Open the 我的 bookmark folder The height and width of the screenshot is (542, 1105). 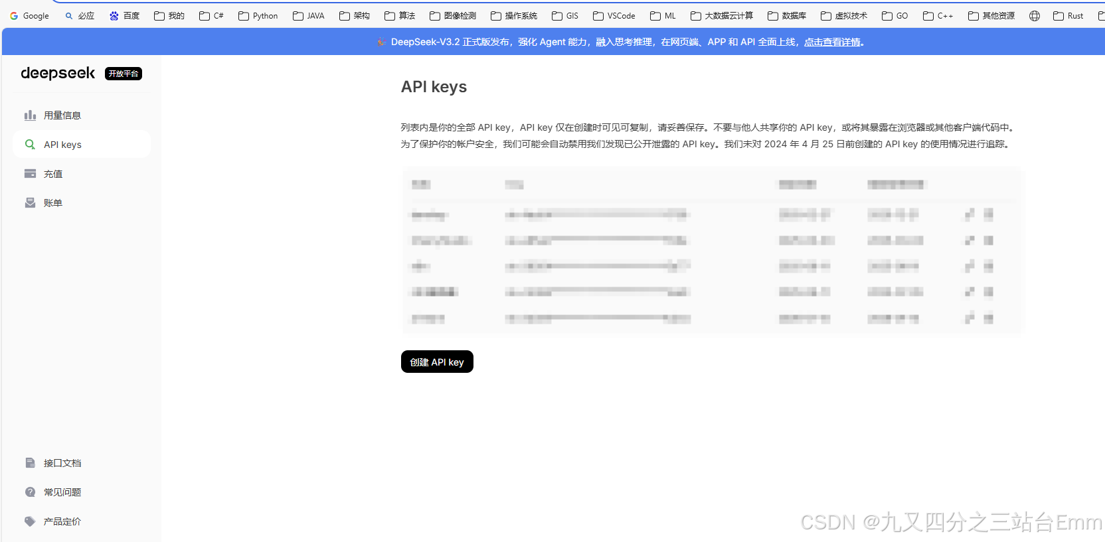[x=169, y=16]
